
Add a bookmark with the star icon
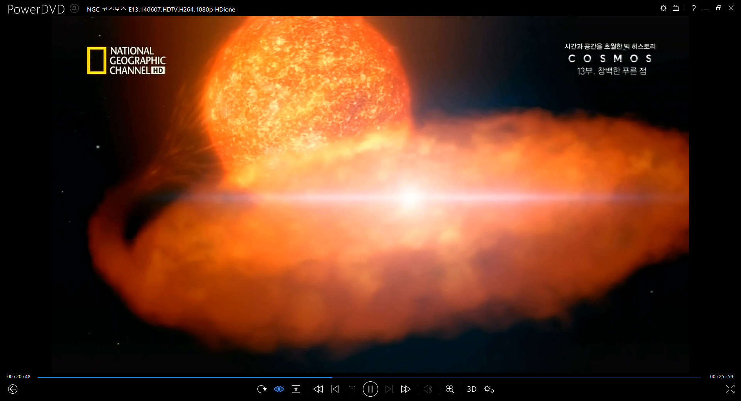(x=296, y=389)
